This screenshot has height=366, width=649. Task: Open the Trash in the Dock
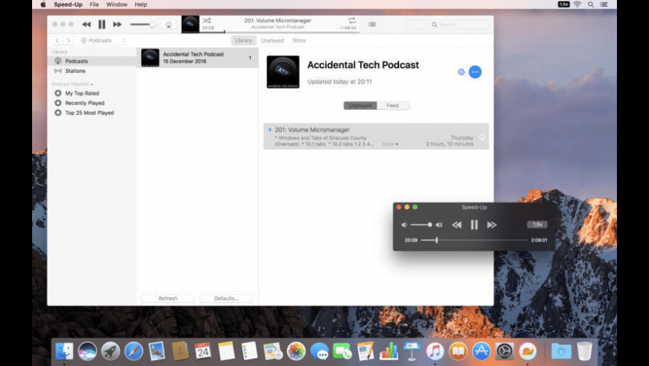pyautogui.click(x=584, y=351)
